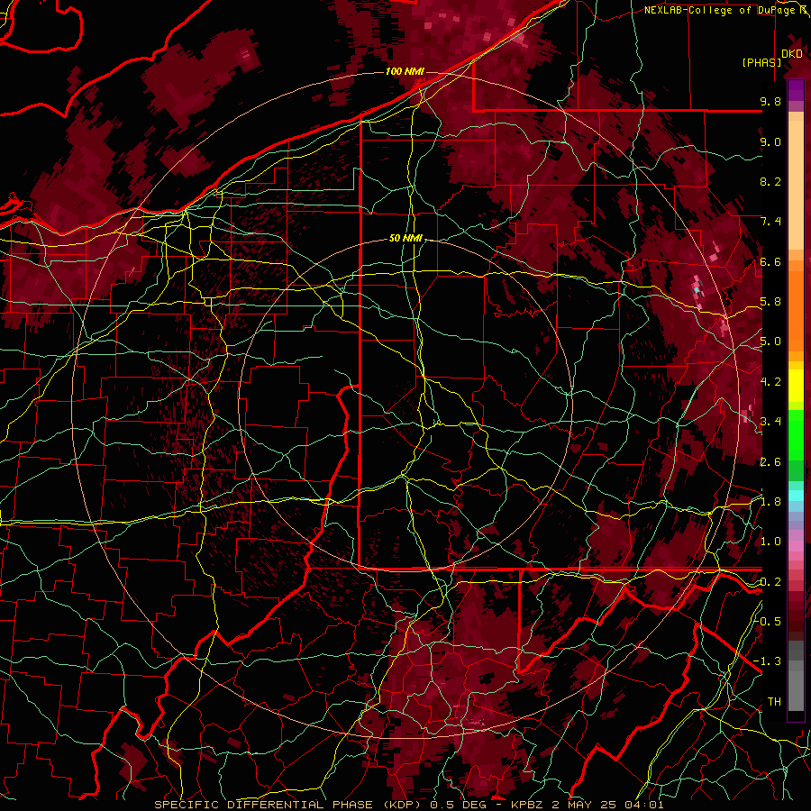Click the 2.6 value on the color scale

click(x=770, y=462)
